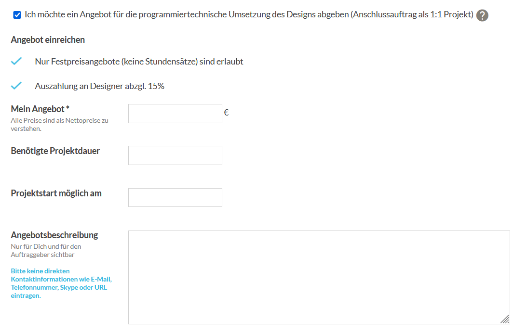The width and height of the screenshot is (527, 333).
Task: Focus the Mein Angebot price field
Action: tap(175, 114)
